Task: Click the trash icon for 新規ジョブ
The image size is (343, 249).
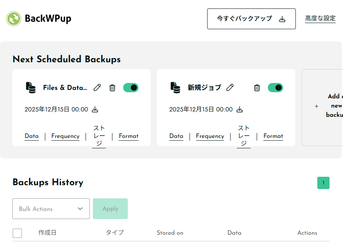Action: pyautogui.click(x=257, y=88)
